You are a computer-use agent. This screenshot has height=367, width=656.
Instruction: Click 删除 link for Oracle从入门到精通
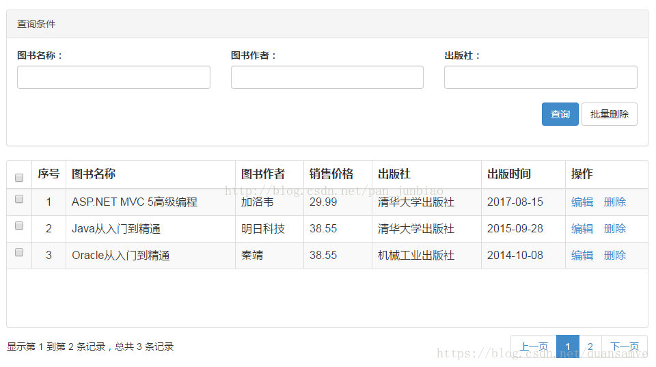point(614,256)
